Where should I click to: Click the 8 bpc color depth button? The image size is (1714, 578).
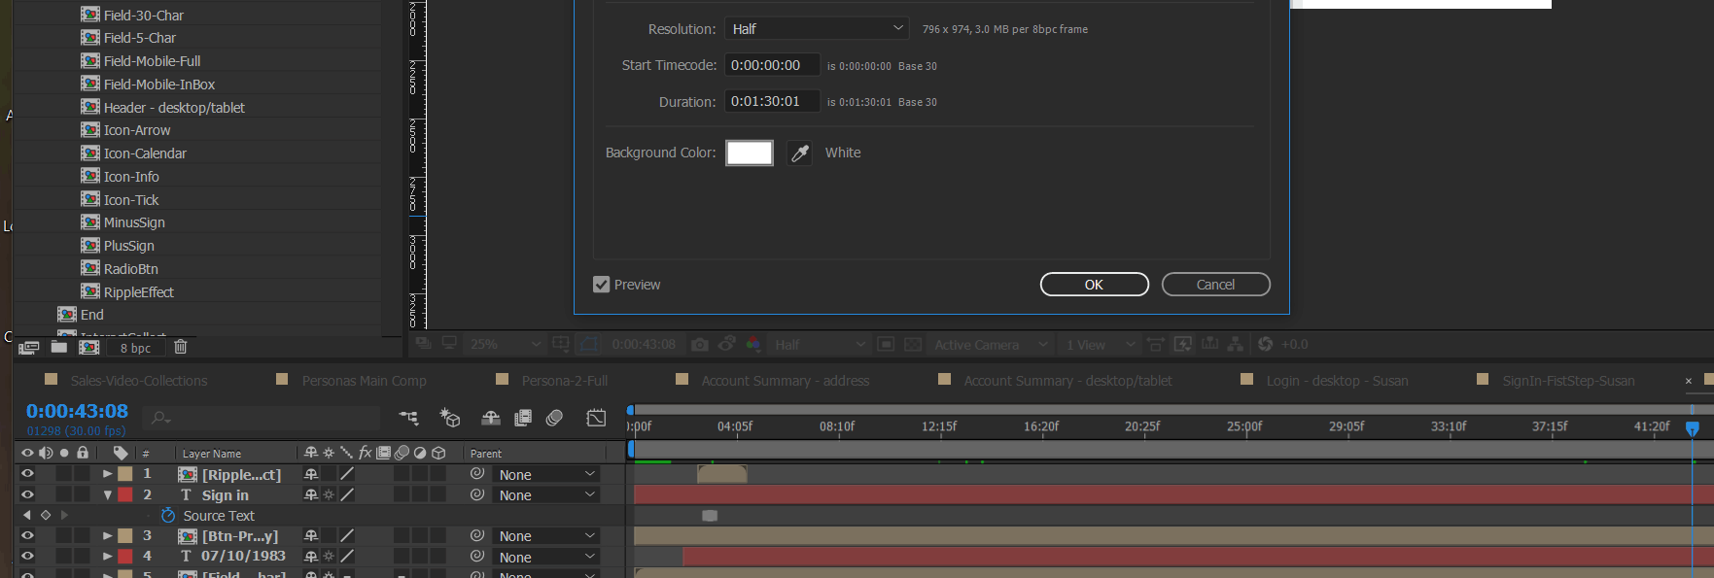click(135, 348)
